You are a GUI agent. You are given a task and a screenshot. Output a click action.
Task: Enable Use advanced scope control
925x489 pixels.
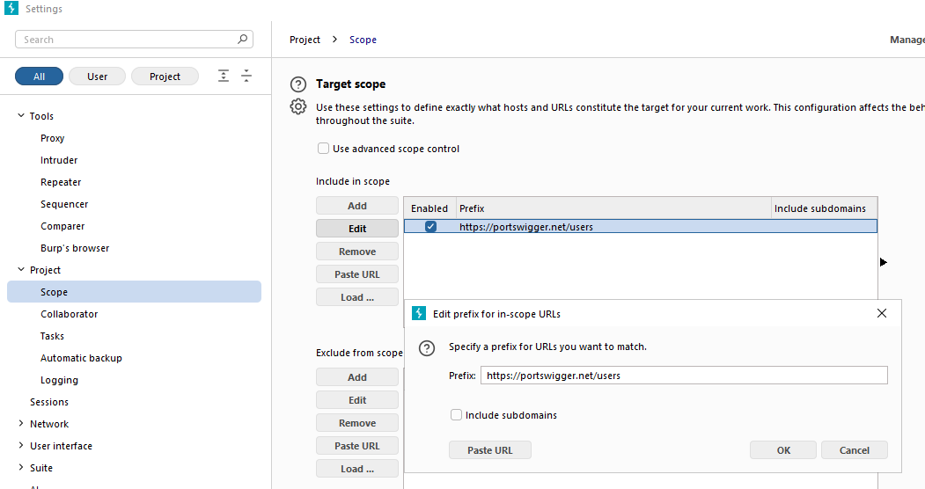tap(323, 149)
